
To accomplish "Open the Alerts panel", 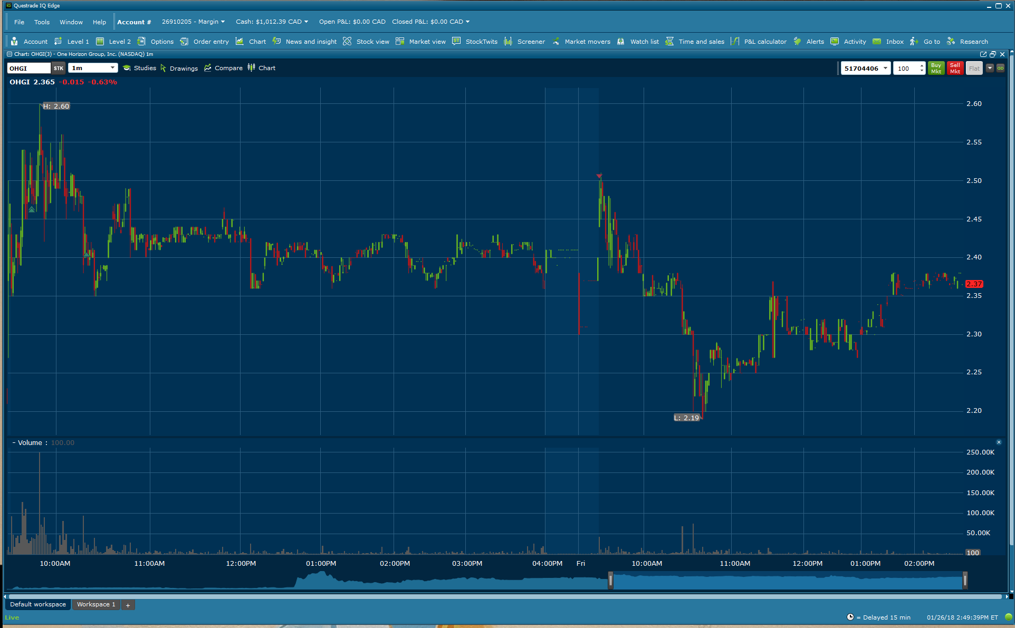I will pos(809,42).
